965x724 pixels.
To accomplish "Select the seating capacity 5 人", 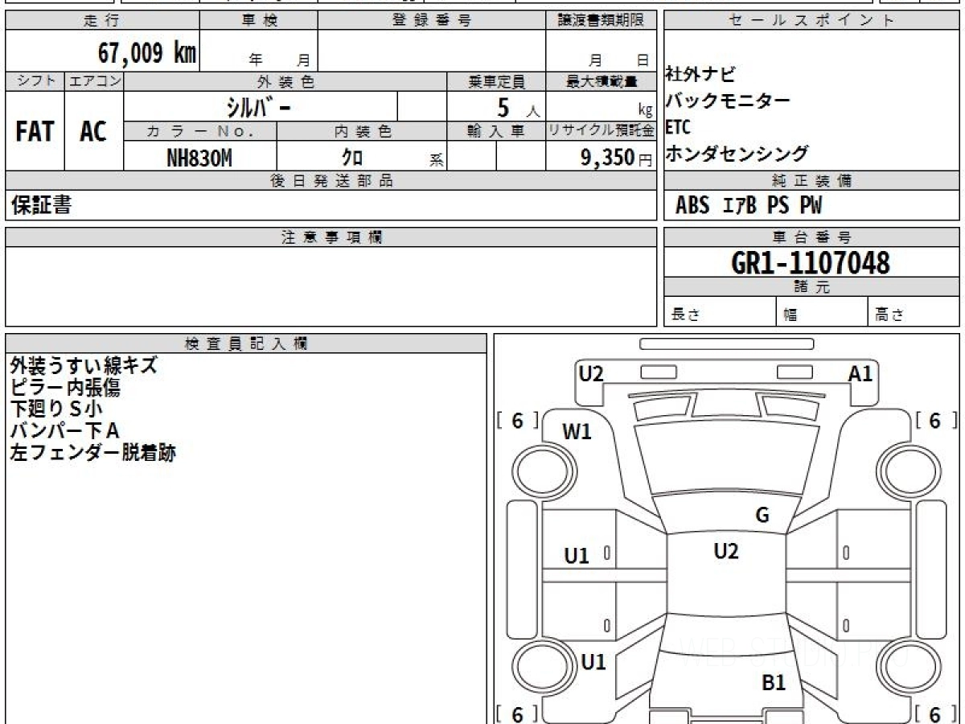I will coord(518,107).
